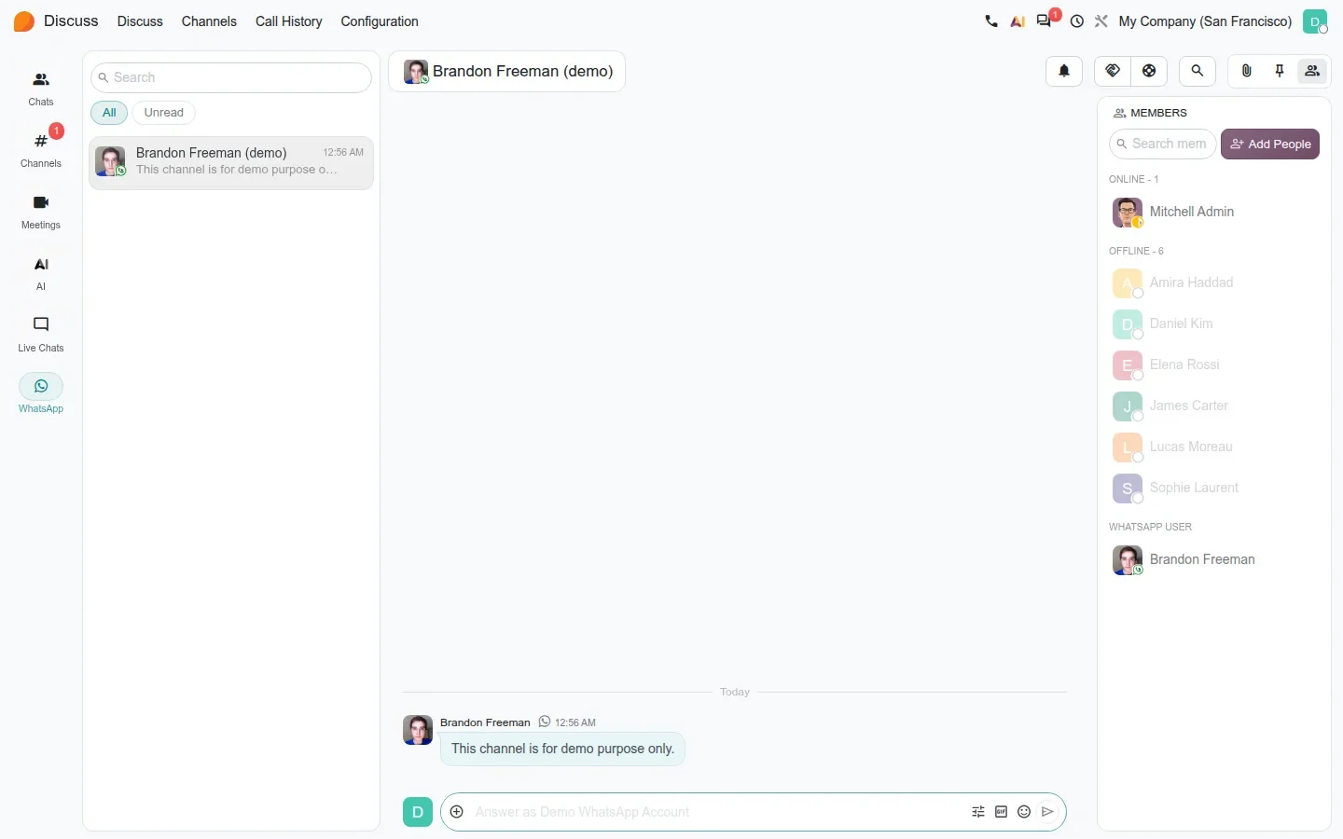Click the Search members field
1343x839 pixels.
tap(1163, 144)
